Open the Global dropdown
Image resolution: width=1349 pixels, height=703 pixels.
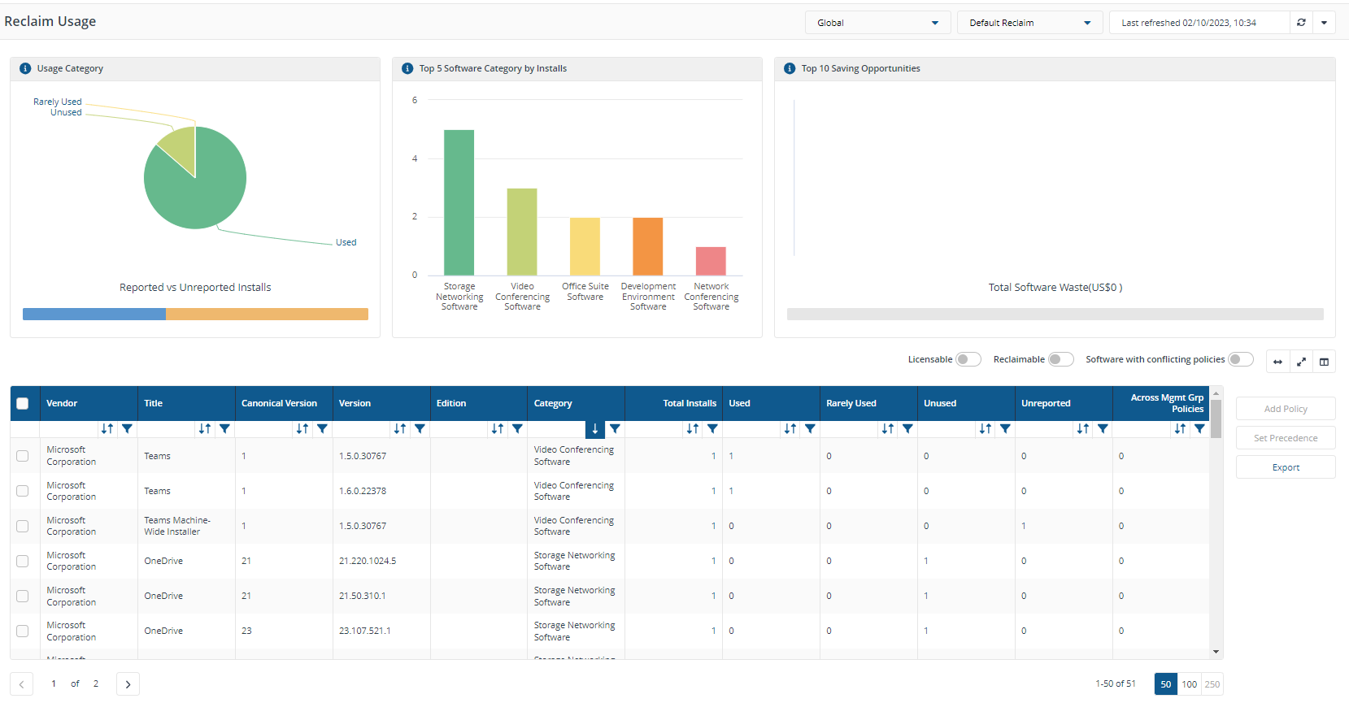[877, 23]
